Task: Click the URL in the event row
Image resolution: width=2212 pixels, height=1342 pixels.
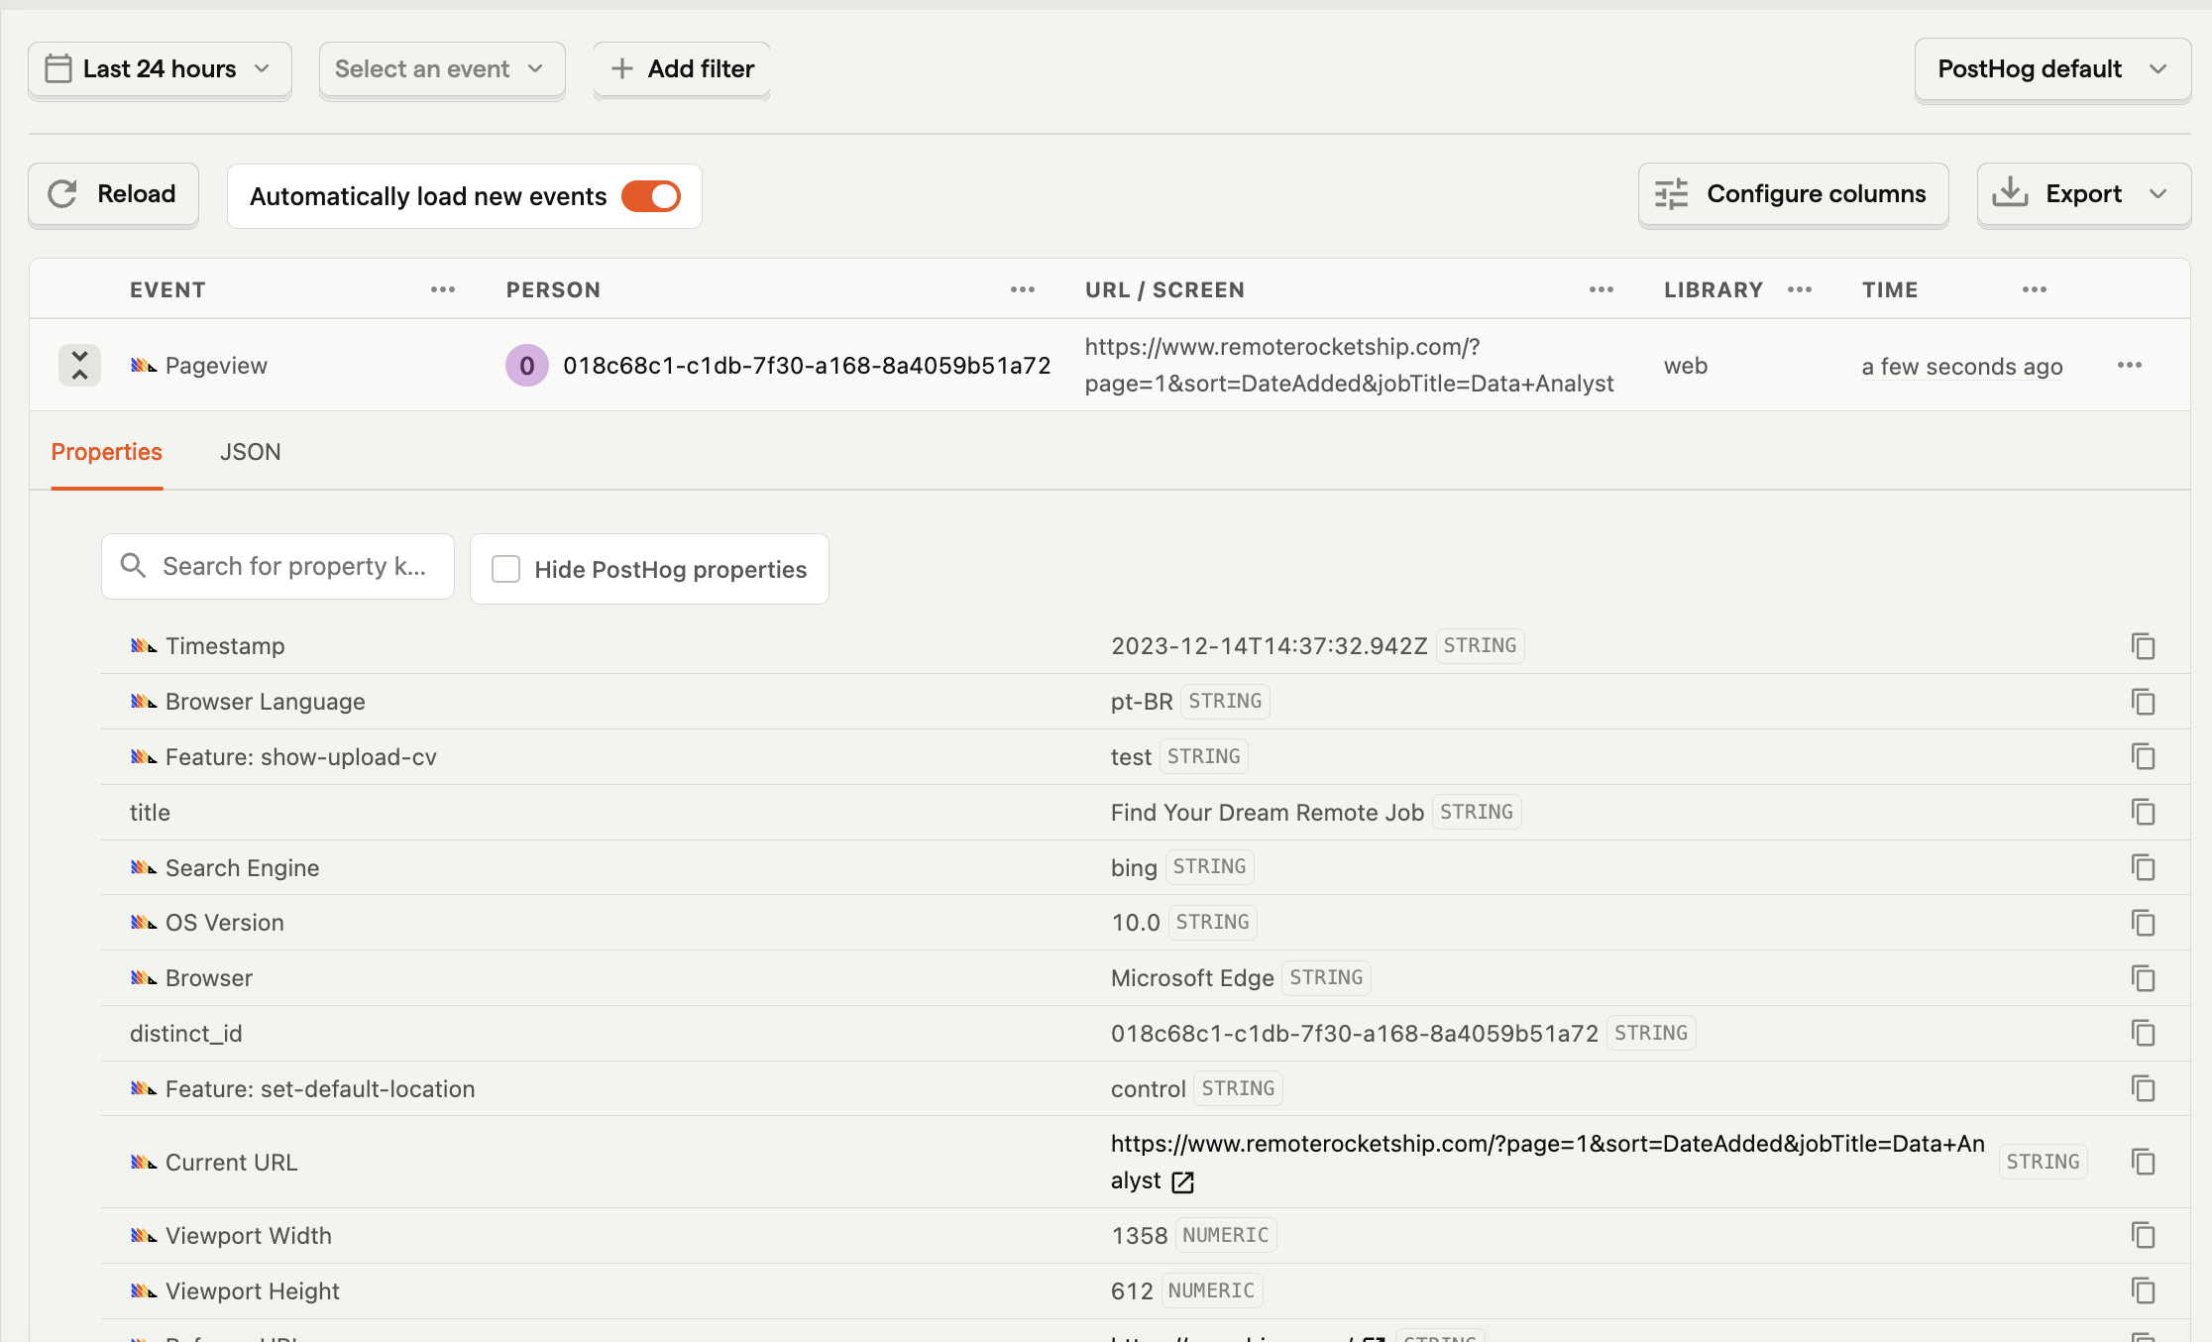Action: (1349, 365)
